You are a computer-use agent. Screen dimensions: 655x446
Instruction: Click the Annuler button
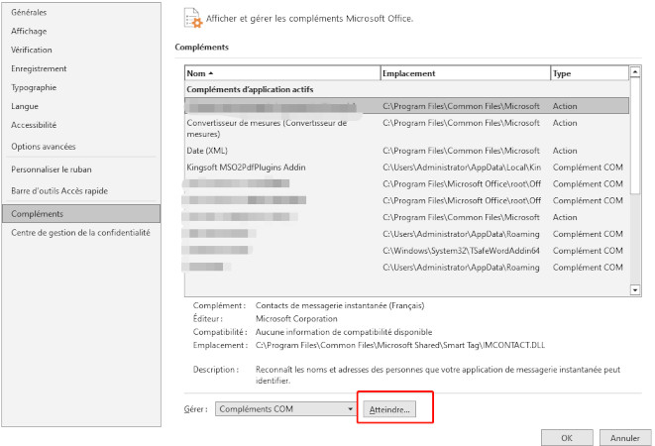[x=625, y=438]
